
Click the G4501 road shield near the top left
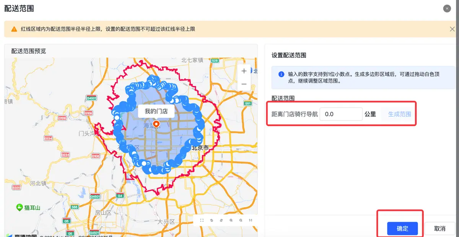[x=91, y=98]
